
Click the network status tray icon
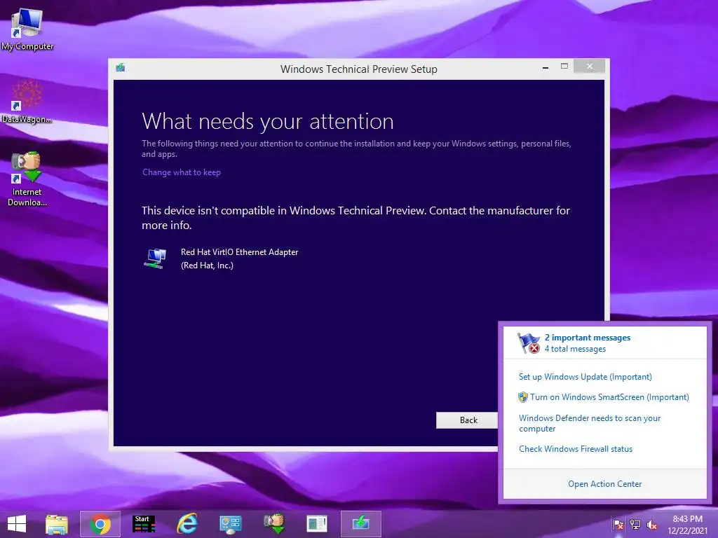coord(635,525)
